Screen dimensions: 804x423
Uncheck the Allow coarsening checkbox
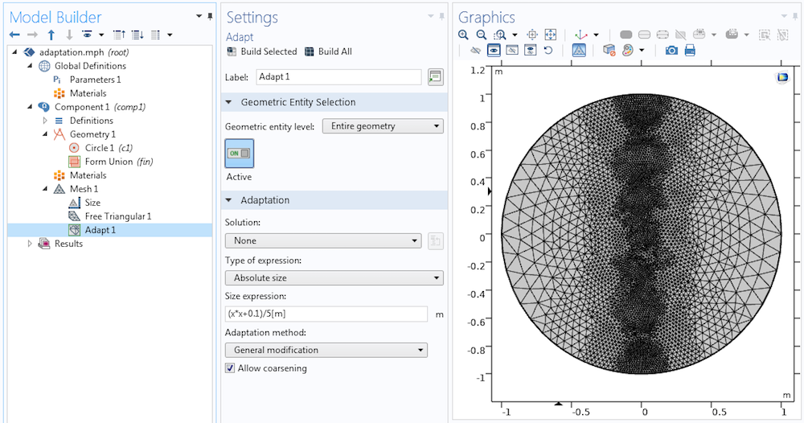click(x=230, y=368)
